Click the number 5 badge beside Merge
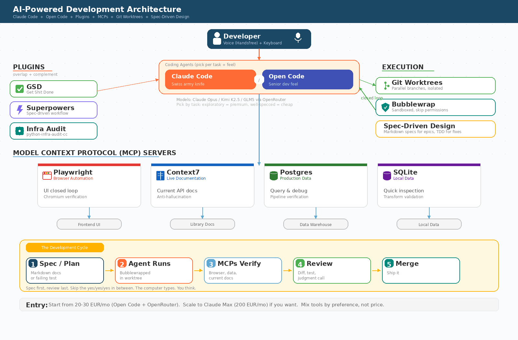Viewport: 518px width, 340px height. click(x=389, y=264)
